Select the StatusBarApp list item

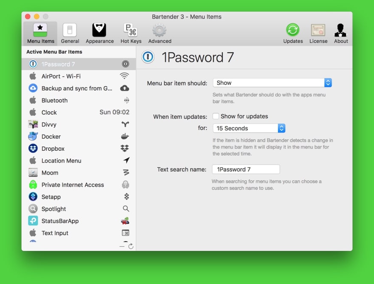79,221
